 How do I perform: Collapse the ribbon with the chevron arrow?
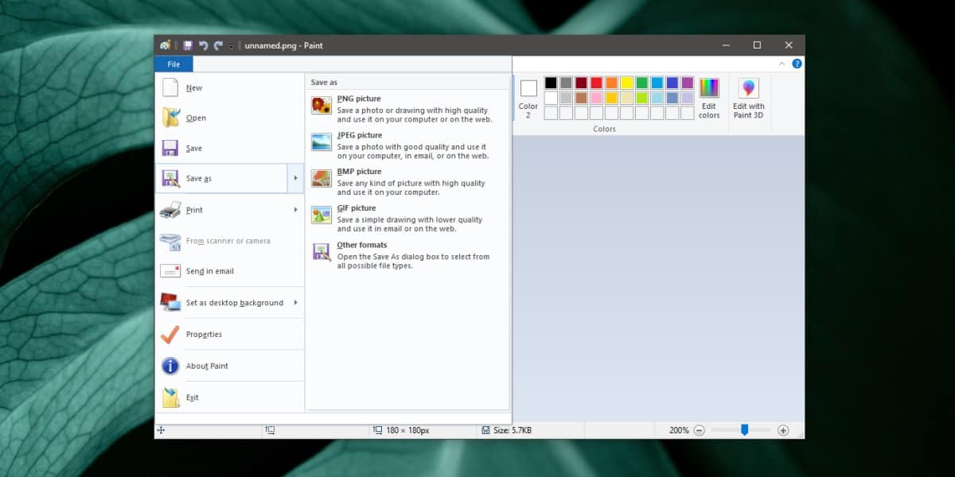point(782,64)
